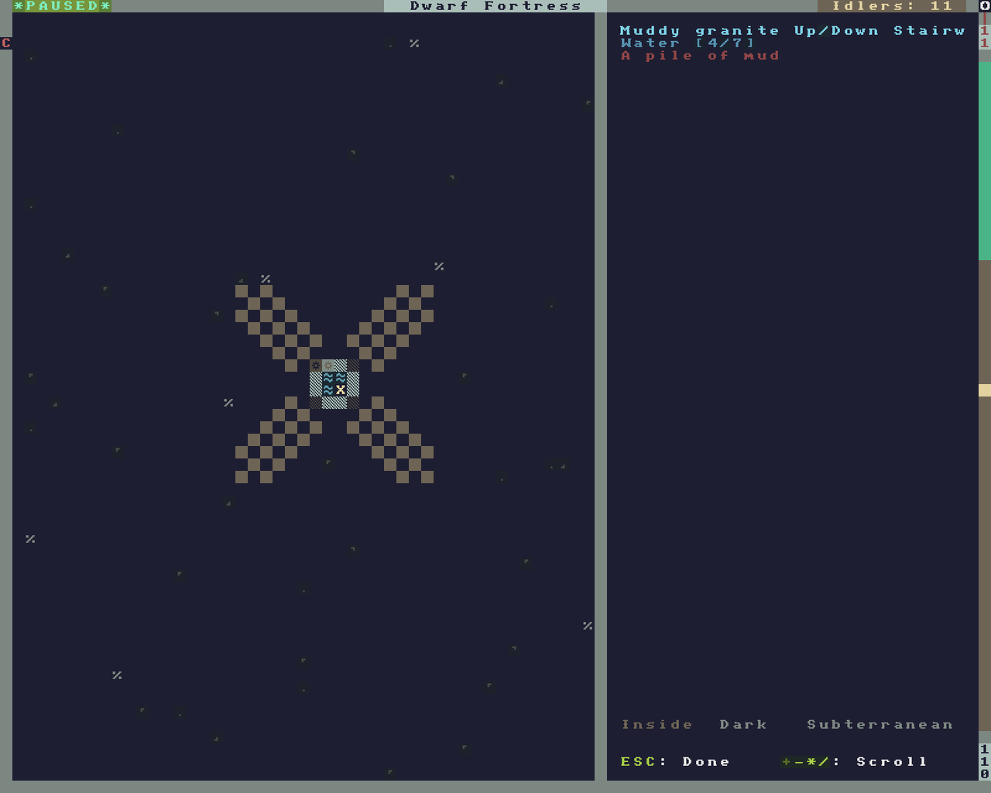Click the water tile directly above the X cursor
This screenshot has width=991, height=793.
tap(341, 378)
